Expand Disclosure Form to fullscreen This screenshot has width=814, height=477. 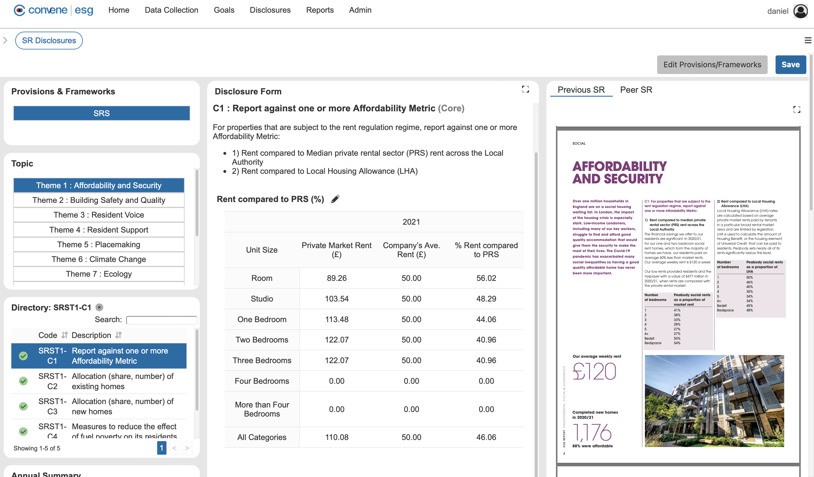525,89
